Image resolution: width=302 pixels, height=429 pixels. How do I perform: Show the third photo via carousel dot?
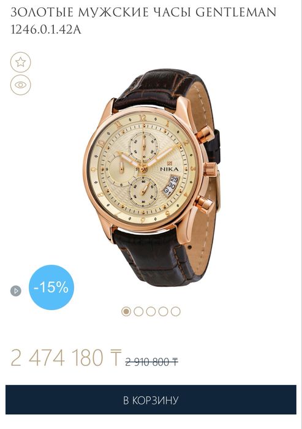tap(151, 311)
